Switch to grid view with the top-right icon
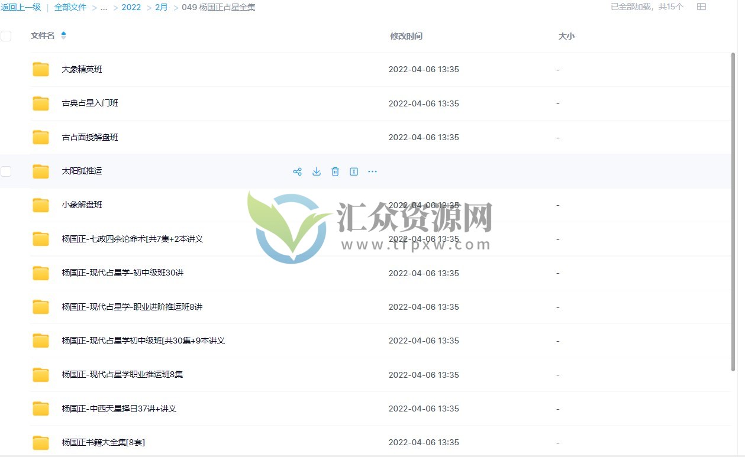 [x=701, y=7]
